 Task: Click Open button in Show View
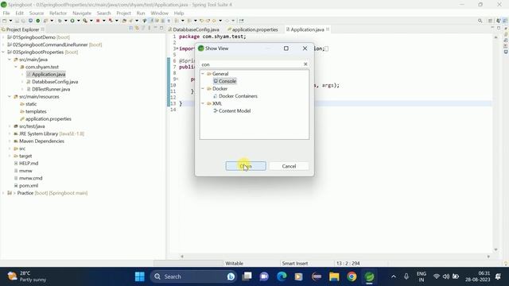click(x=246, y=166)
